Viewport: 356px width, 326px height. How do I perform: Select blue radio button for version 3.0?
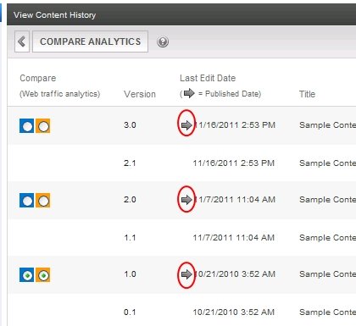point(27,126)
